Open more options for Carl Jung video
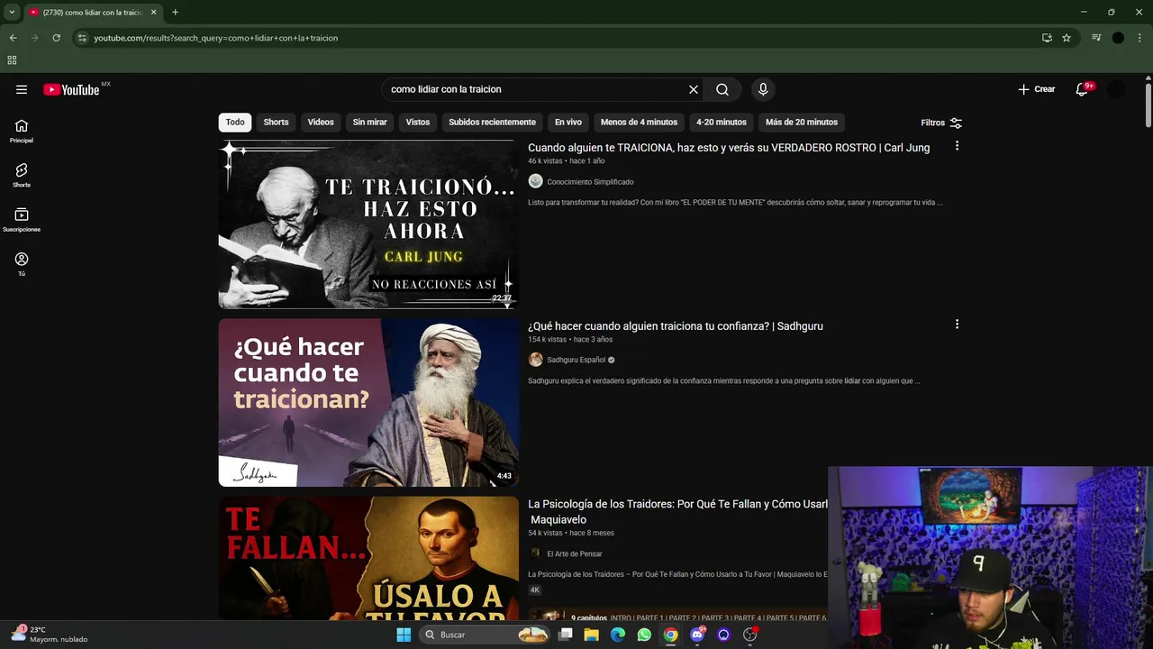This screenshot has width=1153, height=649. pos(957,146)
